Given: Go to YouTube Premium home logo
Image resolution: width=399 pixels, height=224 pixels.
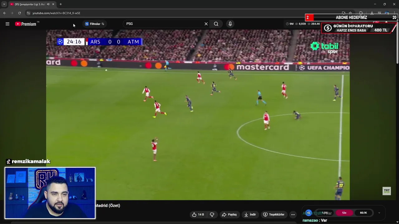Looking at the screenshot, I should pyautogui.click(x=26, y=24).
